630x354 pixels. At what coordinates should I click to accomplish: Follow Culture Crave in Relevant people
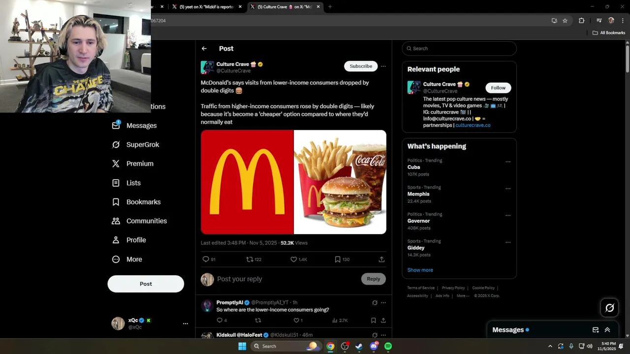point(498,88)
